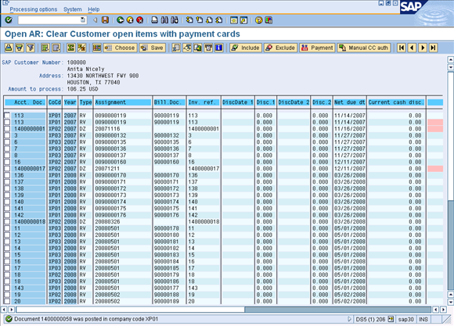Tick checkbox for document 20 row

point(7,302)
